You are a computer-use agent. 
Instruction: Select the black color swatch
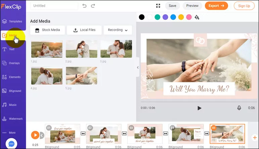coord(141,17)
